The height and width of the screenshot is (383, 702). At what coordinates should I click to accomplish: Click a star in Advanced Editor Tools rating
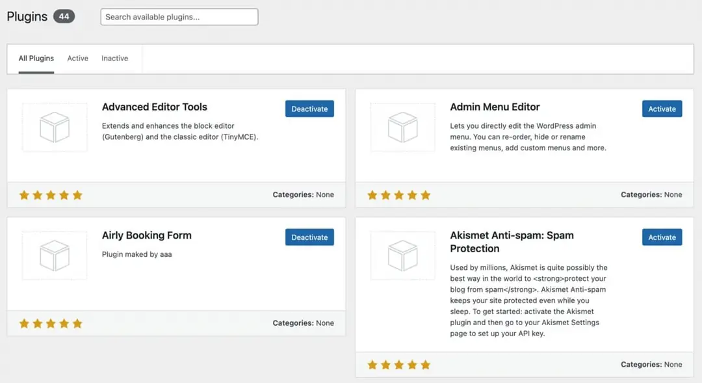coord(50,194)
